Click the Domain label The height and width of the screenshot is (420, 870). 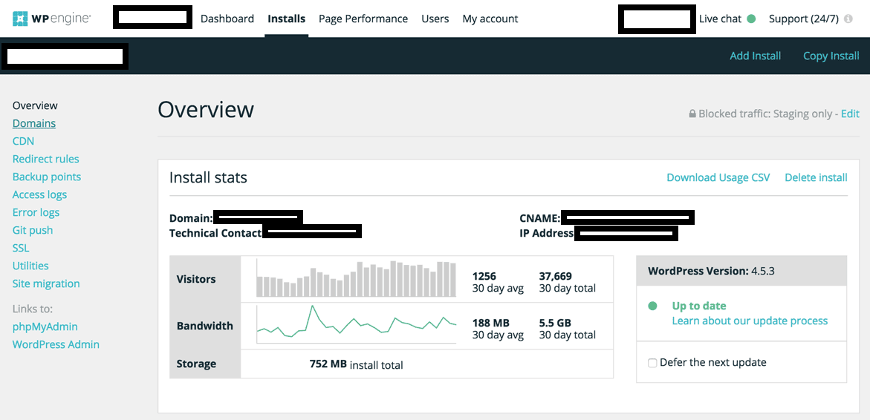click(191, 218)
